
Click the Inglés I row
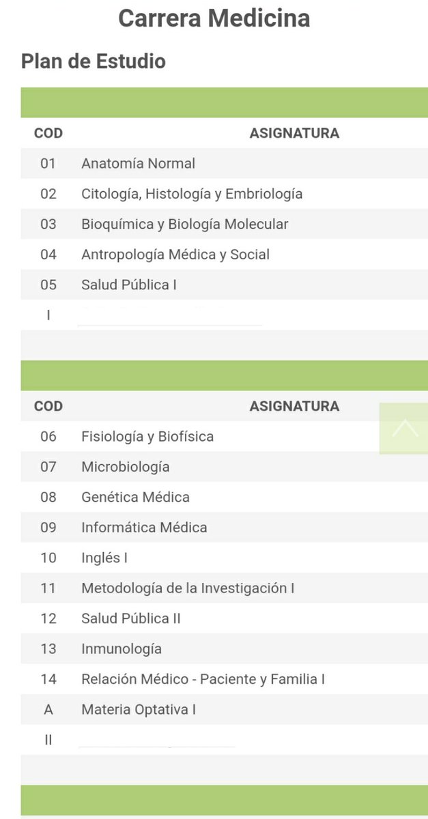(224, 558)
